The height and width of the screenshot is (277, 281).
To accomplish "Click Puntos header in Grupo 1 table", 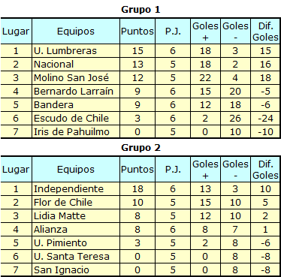I will pyautogui.click(x=137, y=32).
